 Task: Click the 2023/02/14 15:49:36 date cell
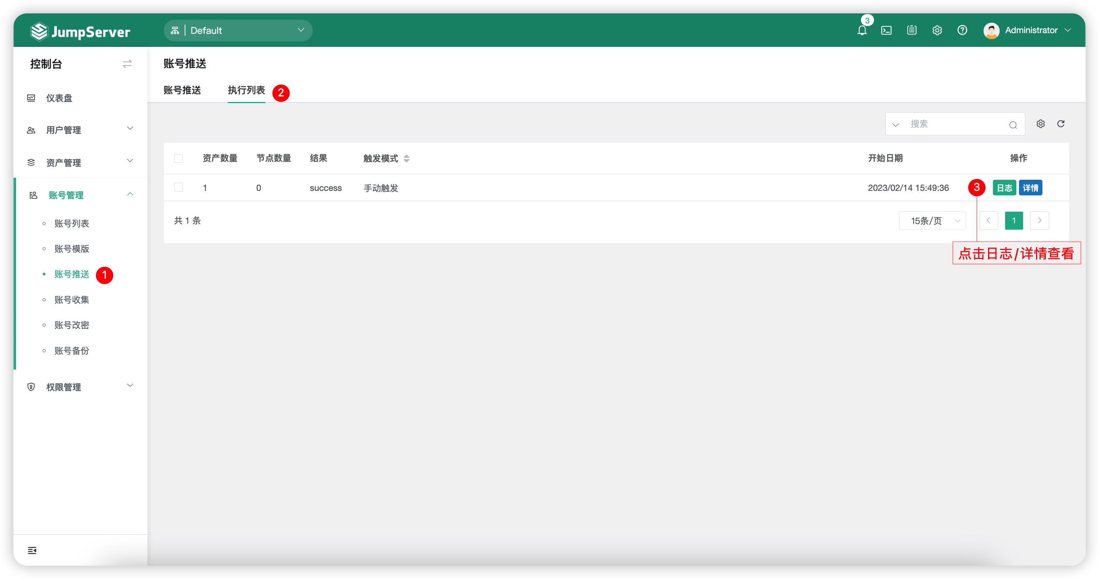point(908,188)
